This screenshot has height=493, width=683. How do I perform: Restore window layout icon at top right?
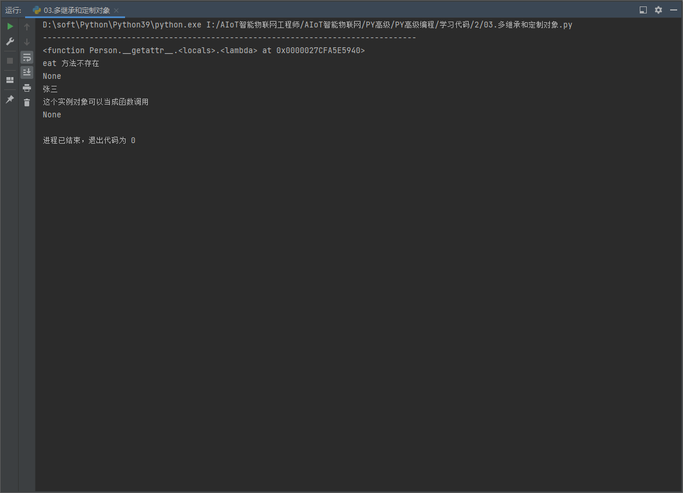point(643,9)
